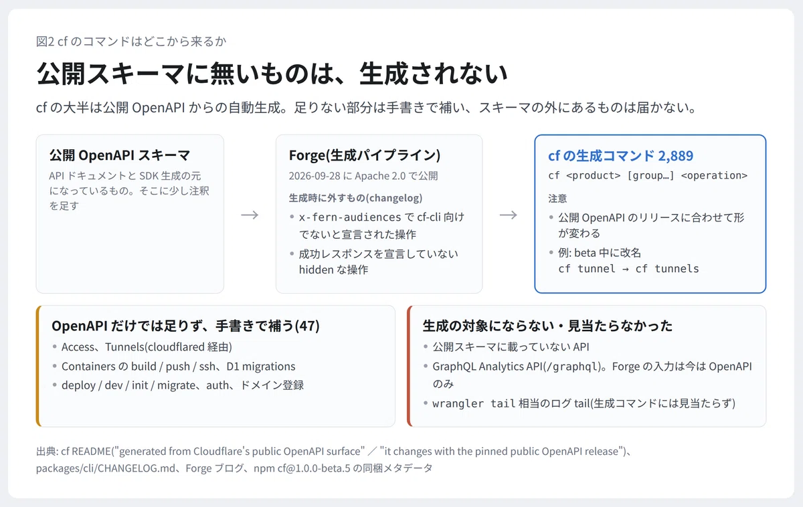Viewport: 803px width, 507px height.
Task: Select the Forge(生成パイプライン) heading
Action: coord(365,155)
